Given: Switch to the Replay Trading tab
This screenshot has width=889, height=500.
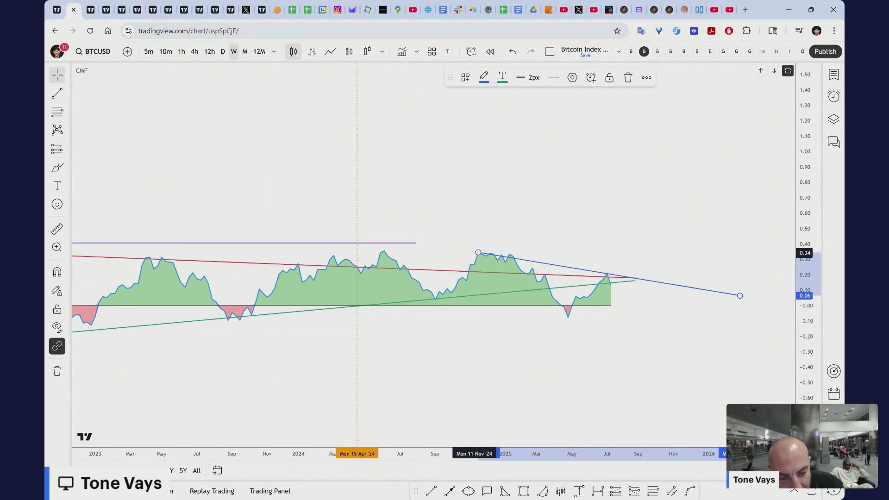Looking at the screenshot, I should pos(212,491).
